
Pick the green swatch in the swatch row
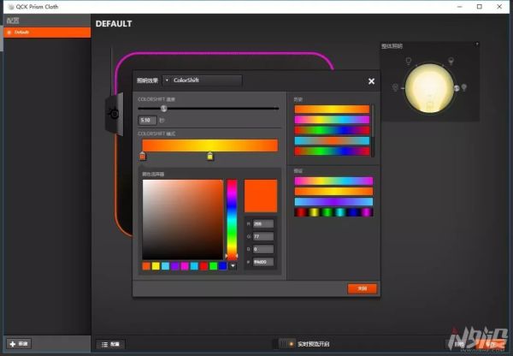213,266
